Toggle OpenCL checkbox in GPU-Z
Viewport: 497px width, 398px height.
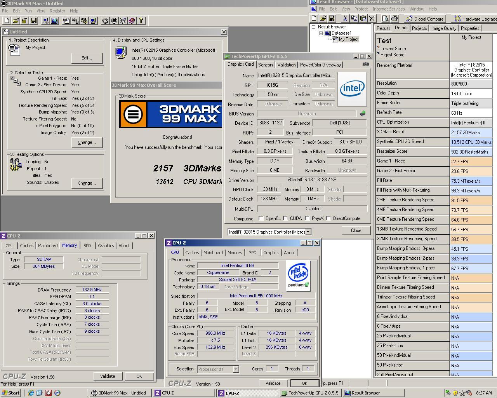[x=261, y=218]
